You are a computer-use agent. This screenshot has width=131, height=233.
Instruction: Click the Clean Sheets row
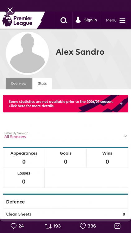65,214
